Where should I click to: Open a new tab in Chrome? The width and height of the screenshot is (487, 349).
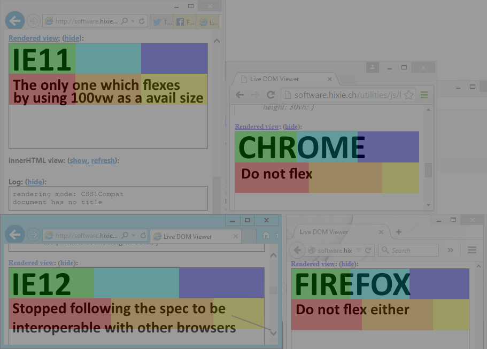point(347,79)
